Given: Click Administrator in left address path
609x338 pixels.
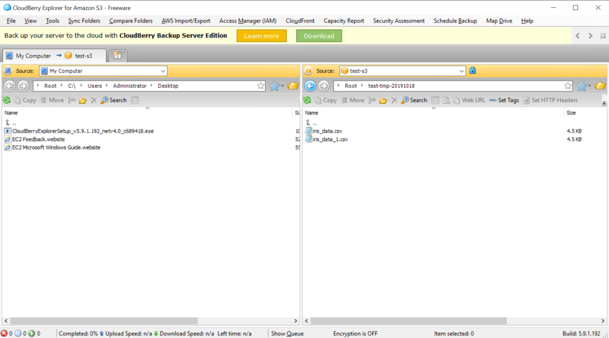Looking at the screenshot, I should tap(129, 86).
